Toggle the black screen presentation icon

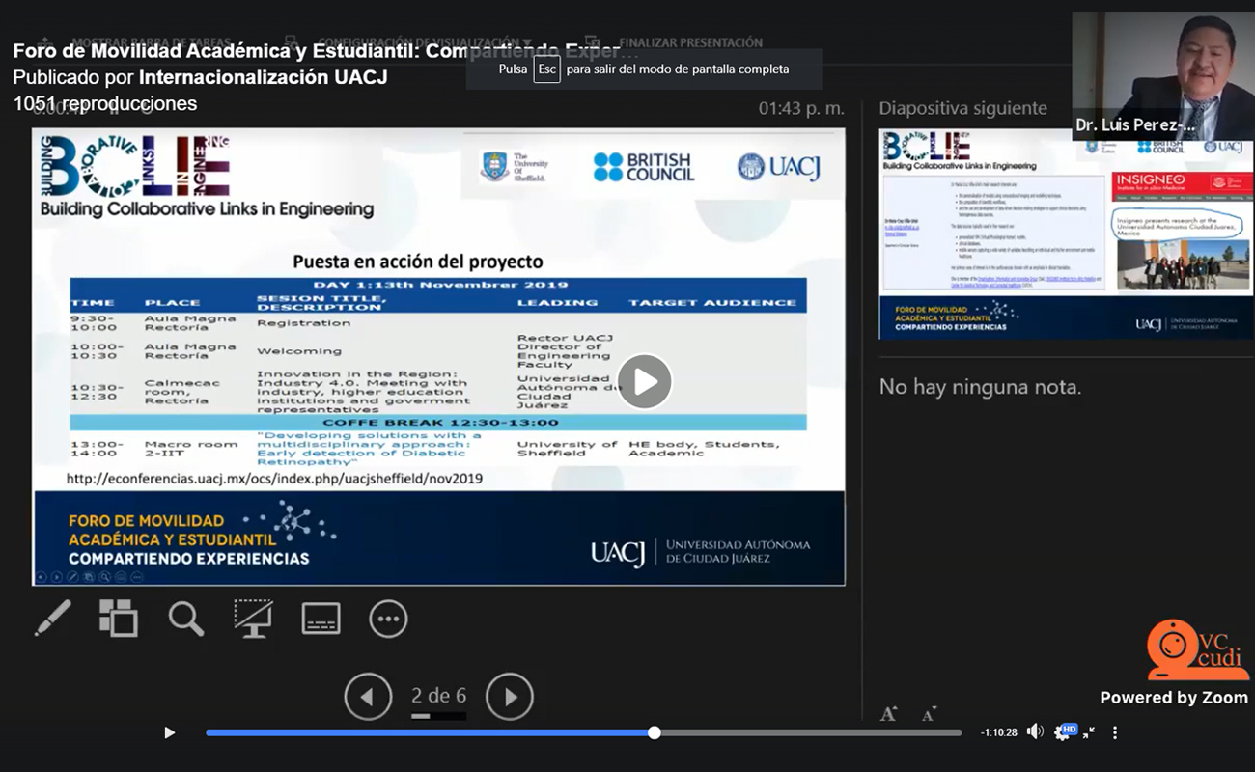click(253, 619)
